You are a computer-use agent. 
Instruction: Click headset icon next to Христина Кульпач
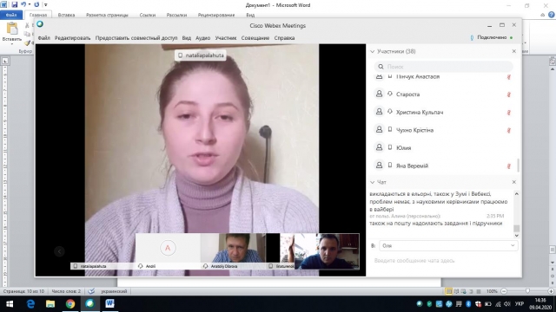[x=390, y=112]
